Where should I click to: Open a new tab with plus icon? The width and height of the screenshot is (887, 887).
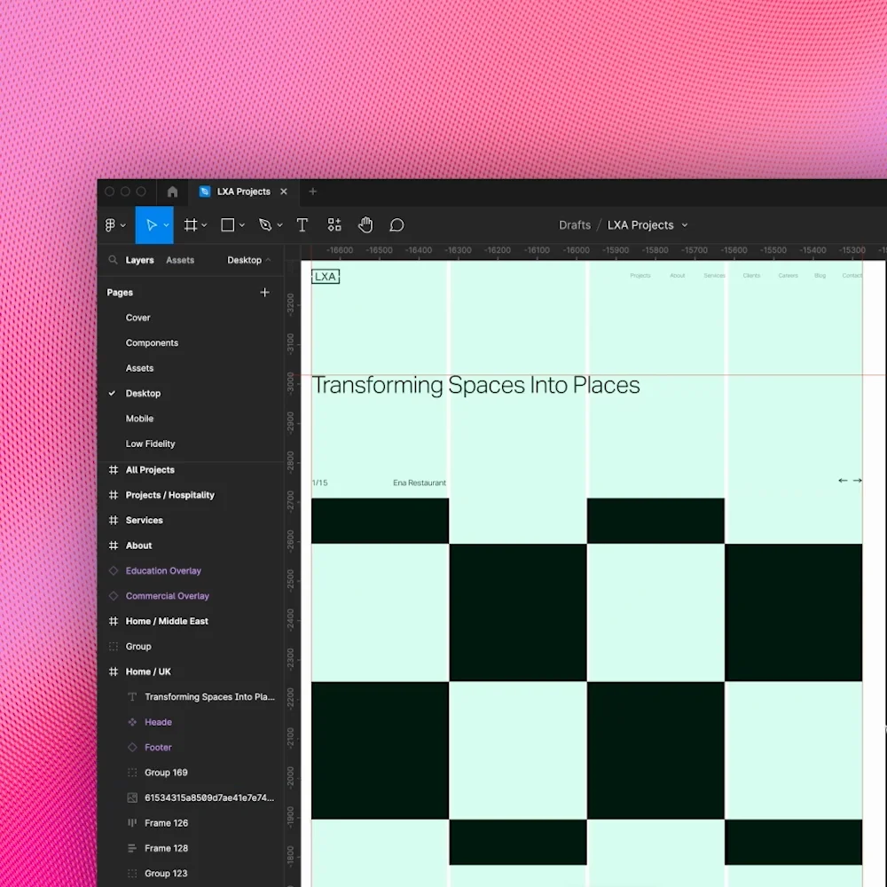[313, 192]
